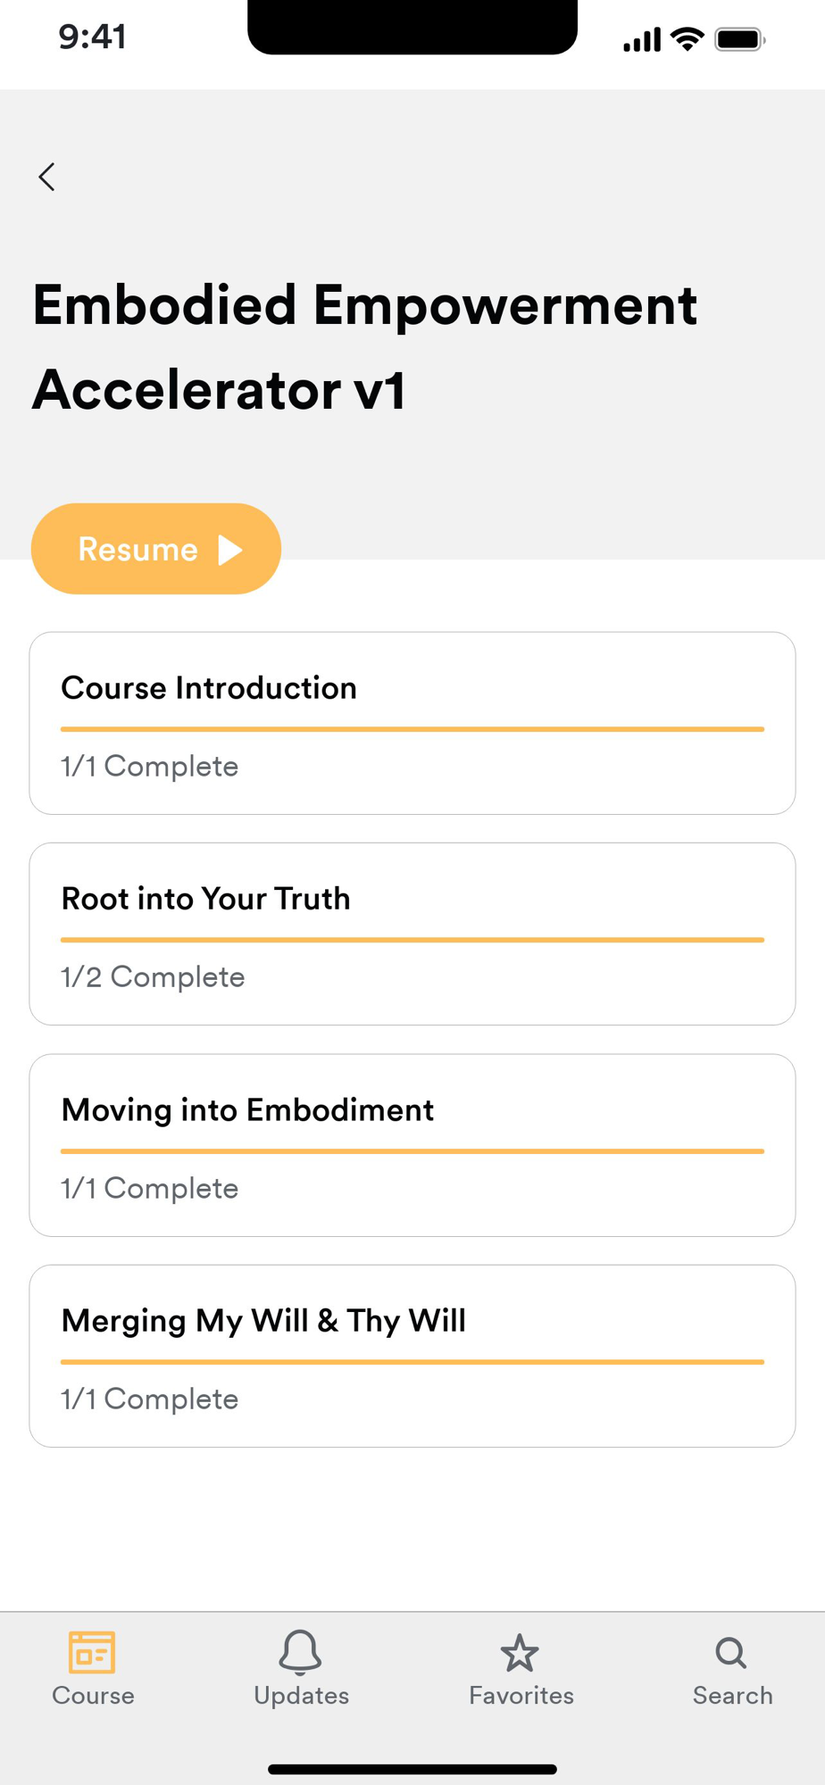The image size is (825, 1785).
Task: Open the Search tab label
Action: (x=732, y=1696)
